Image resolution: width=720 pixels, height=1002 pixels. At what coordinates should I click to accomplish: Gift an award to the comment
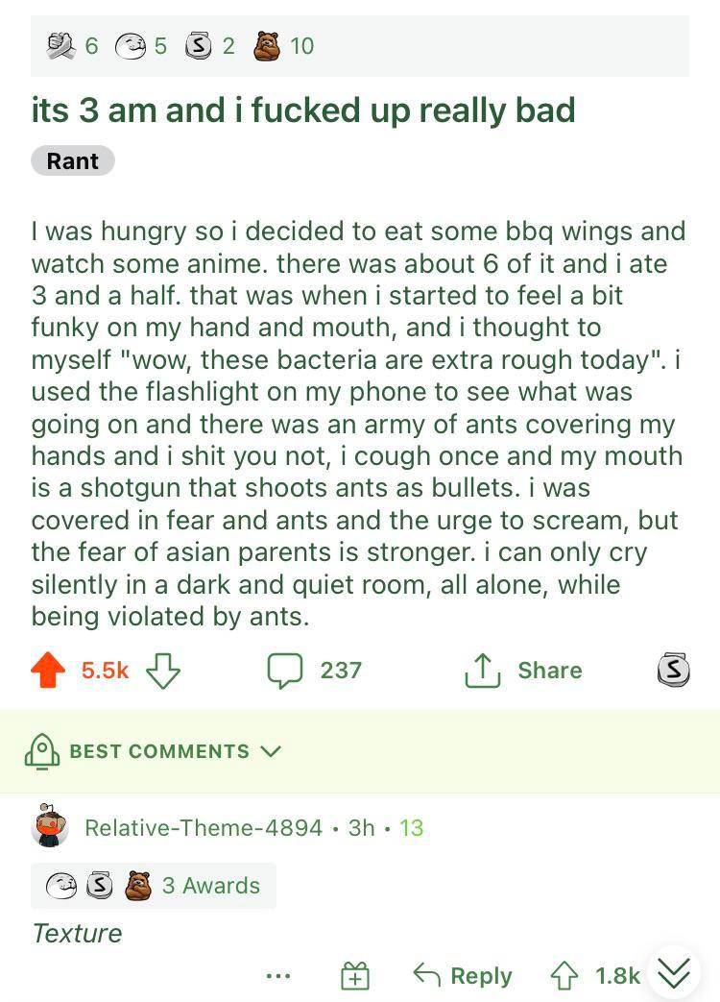355,976
